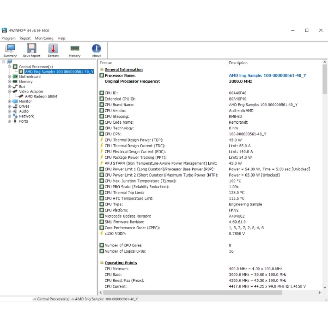
Task: Select the "FP7r2" platform value
Action: 234,210
